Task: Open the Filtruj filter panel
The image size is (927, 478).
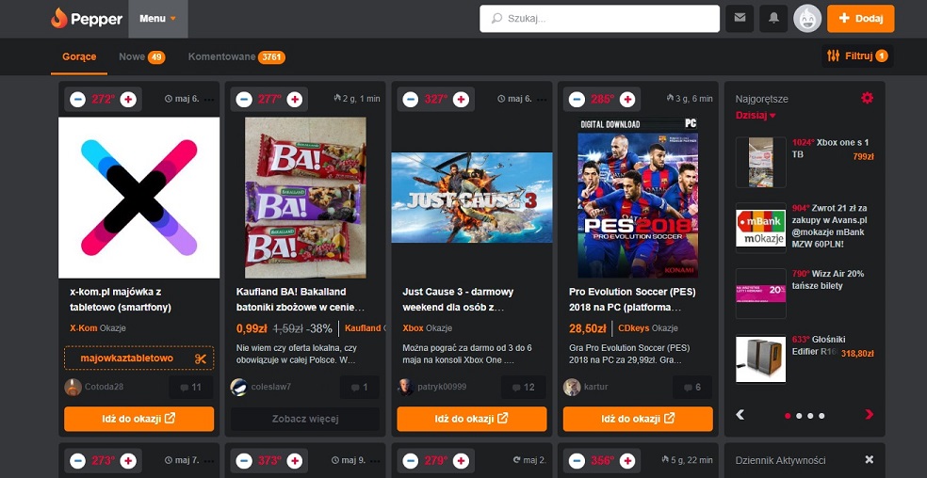Action: [x=857, y=56]
